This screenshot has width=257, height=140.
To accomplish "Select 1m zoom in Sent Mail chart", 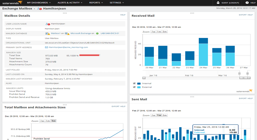I will 159,115.
